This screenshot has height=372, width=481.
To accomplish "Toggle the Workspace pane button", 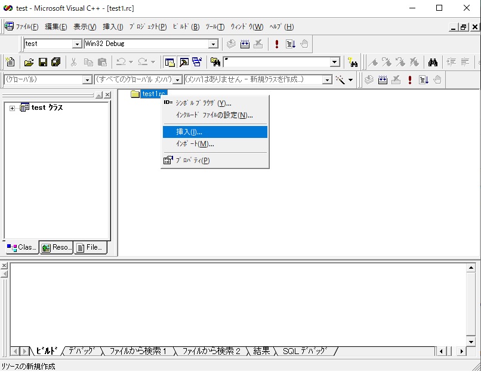I will [x=169, y=62].
